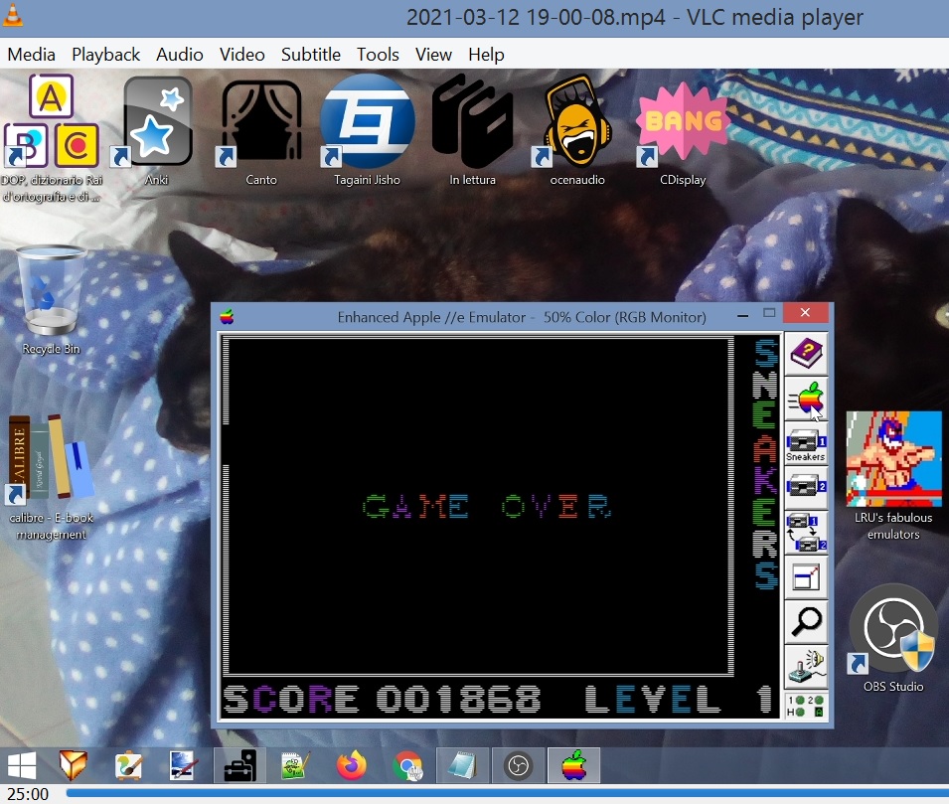
Task: Click the Firefox icon in the taskbar
Action: point(350,766)
